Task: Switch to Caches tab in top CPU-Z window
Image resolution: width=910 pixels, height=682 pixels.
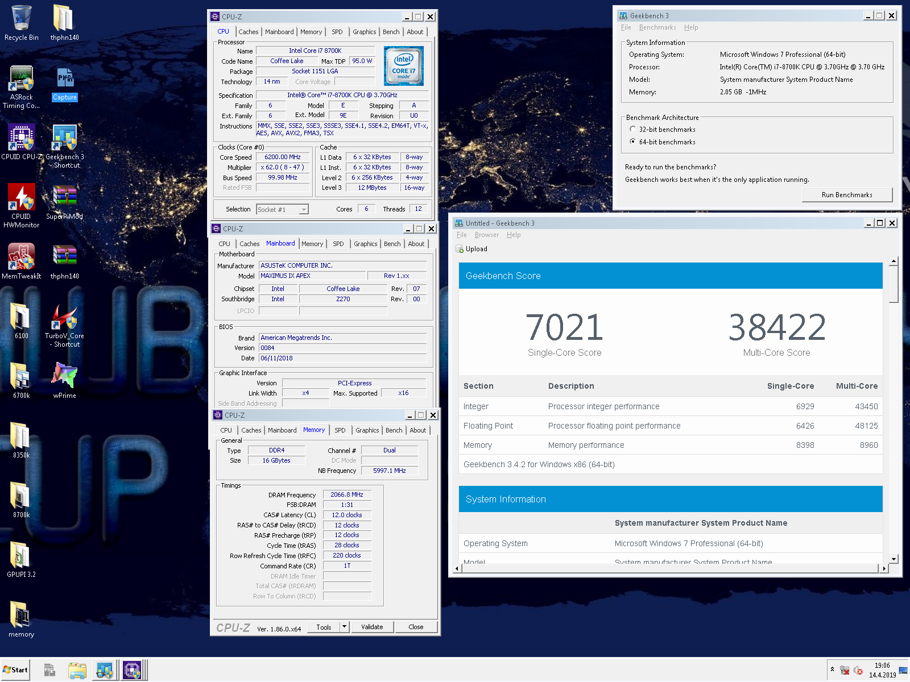Action: point(249,32)
